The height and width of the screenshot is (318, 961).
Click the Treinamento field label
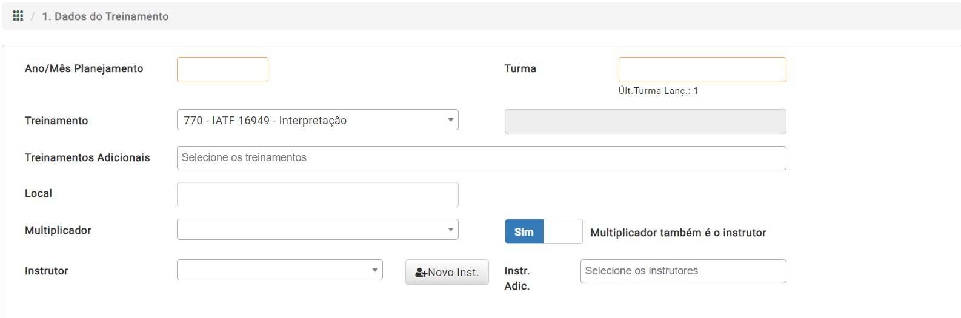(56, 121)
